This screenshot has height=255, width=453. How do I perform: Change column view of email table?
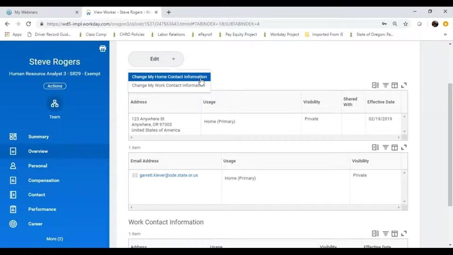pyautogui.click(x=395, y=147)
